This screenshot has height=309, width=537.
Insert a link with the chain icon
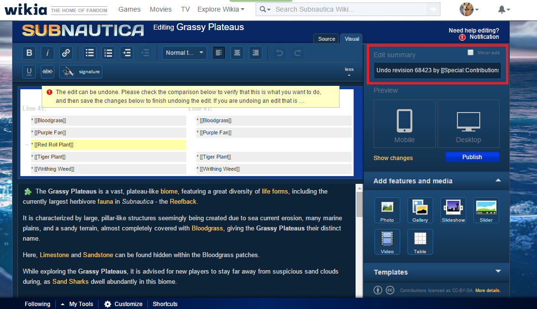(66, 53)
